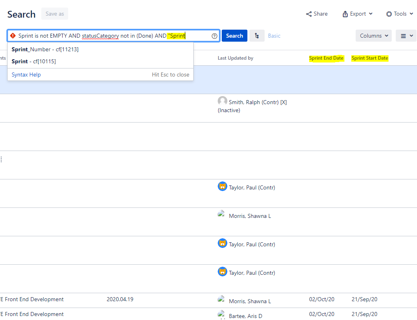Click inside the JQL query input field
The image size is (417, 320).
113,36
